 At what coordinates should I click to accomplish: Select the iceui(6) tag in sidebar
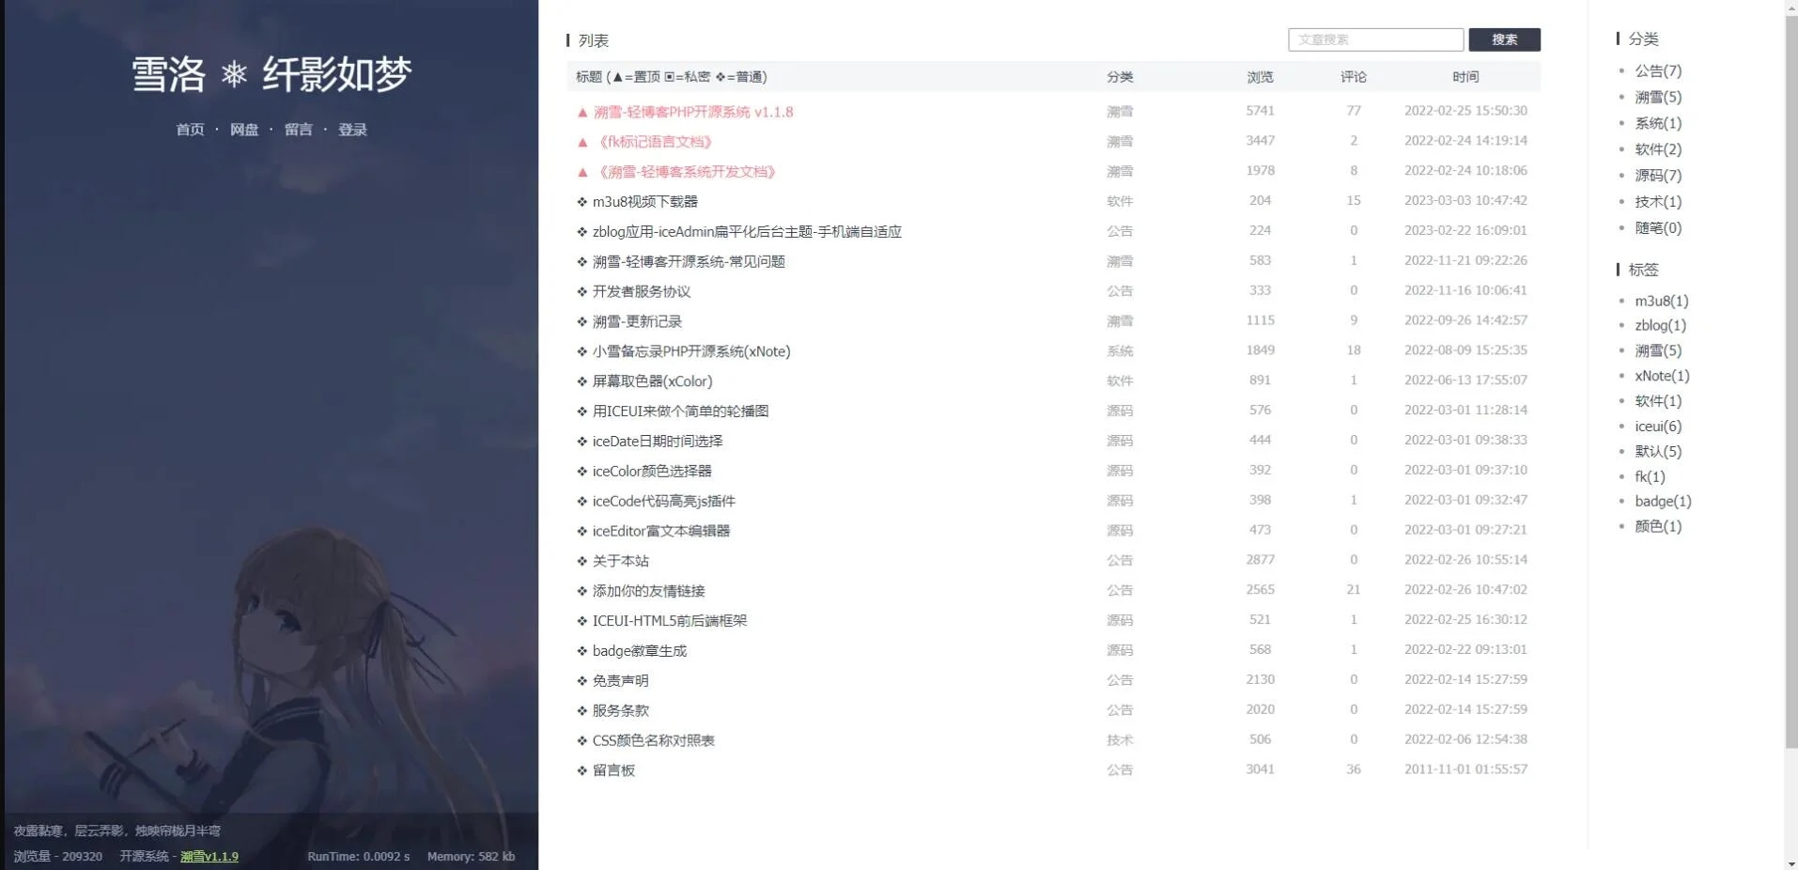click(x=1658, y=426)
